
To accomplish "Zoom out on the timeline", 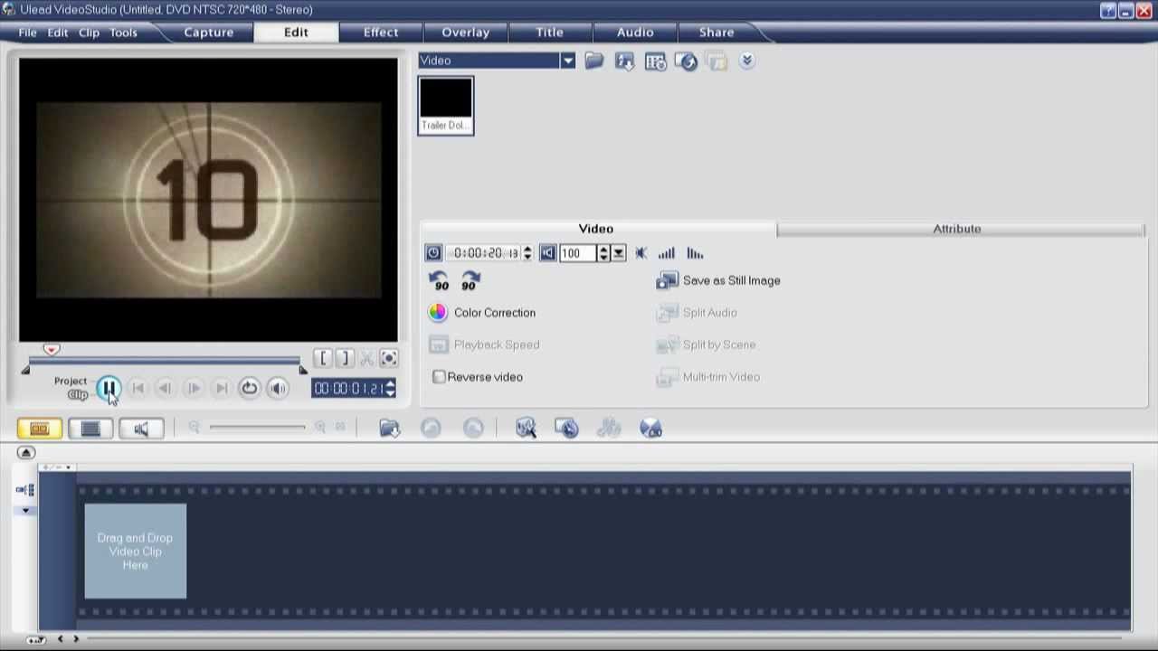I will [194, 427].
